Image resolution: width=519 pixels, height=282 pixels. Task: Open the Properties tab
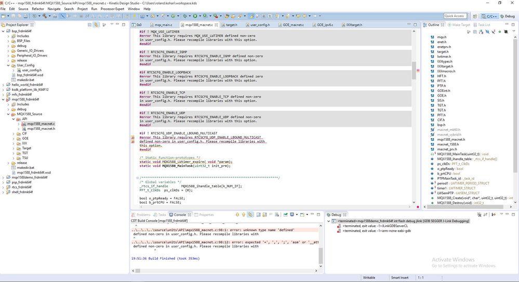204,215
